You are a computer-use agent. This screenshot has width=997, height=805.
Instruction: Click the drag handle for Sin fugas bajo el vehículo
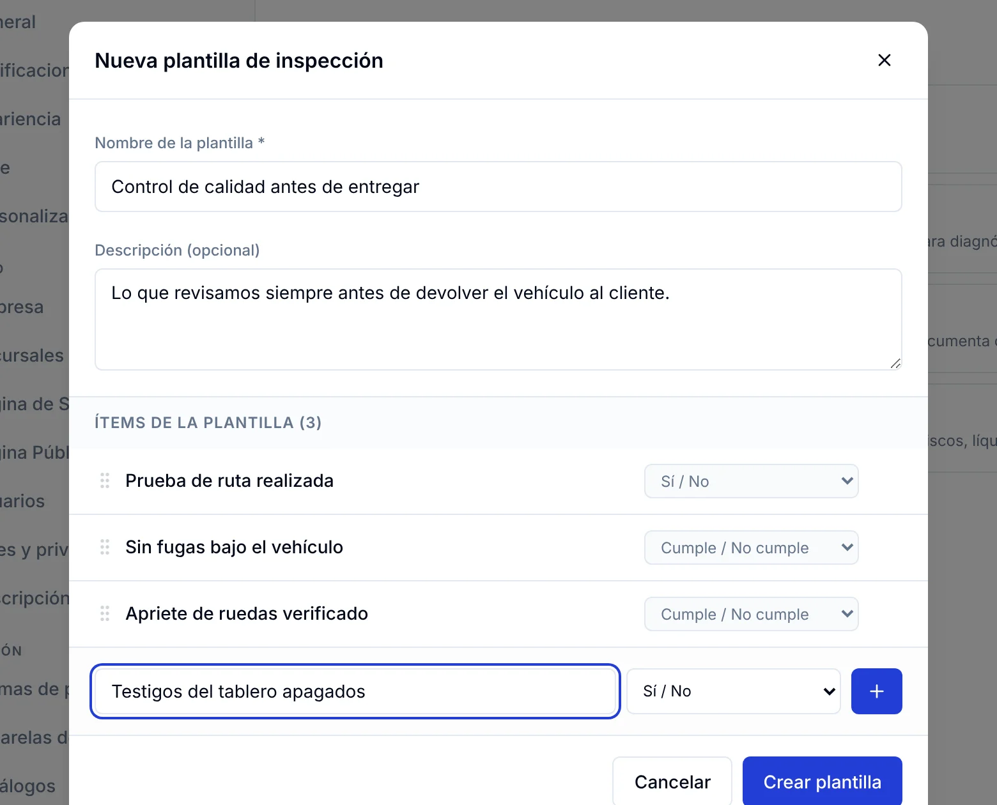point(105,547)
